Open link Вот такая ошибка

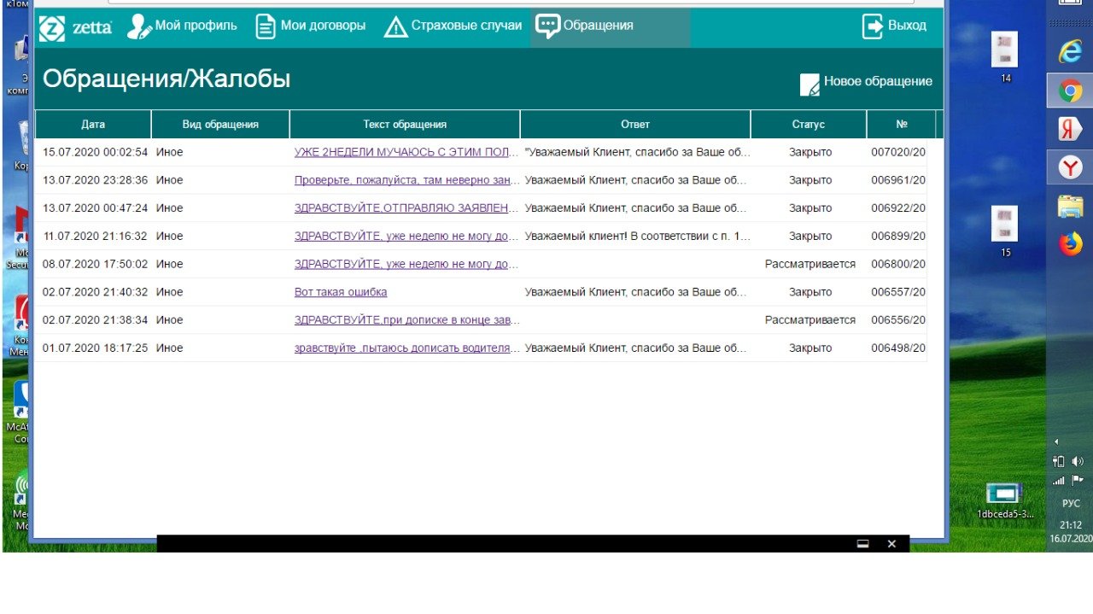pyautogui.click(x=341, y=292)
